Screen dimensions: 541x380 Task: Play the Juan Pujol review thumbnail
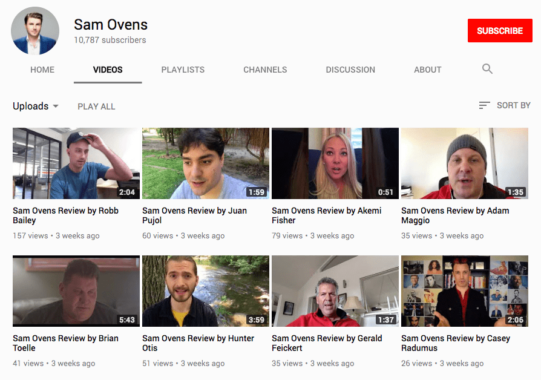coord(206,163)
